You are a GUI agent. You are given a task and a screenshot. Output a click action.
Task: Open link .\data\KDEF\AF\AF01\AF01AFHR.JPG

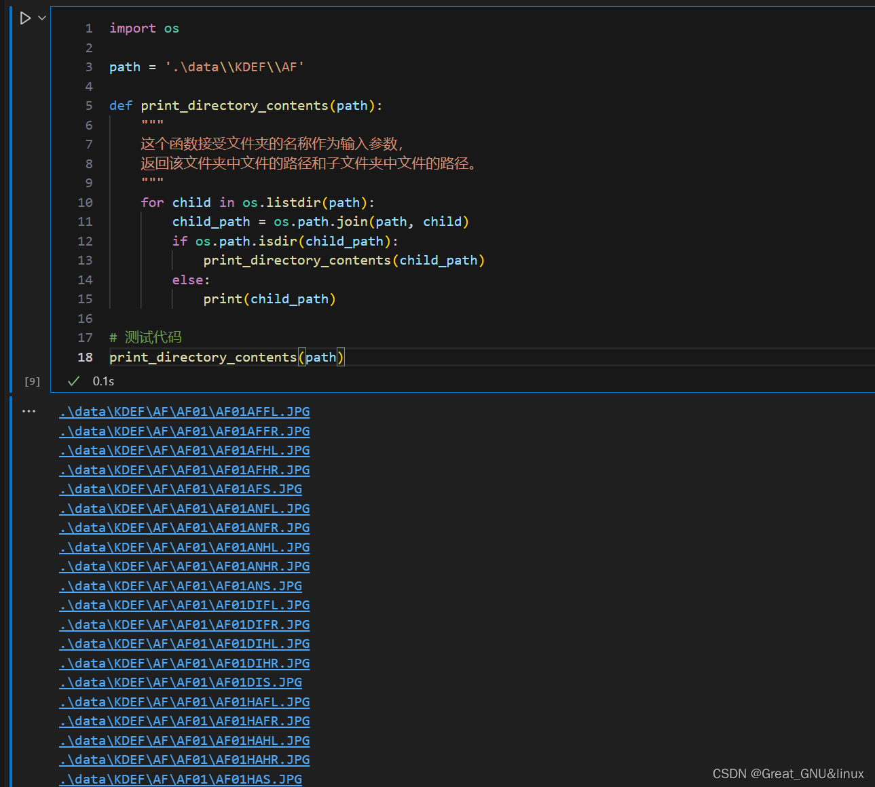pyautogui.click(x=184, y=470)
